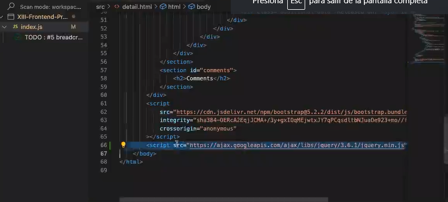Open the src breadcrumb segment

pos(100,7)
